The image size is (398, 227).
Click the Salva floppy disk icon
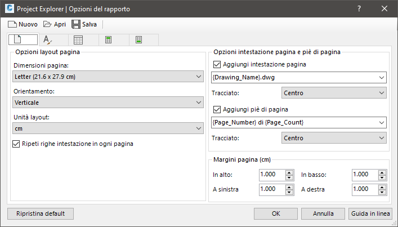tap(76, 24)
